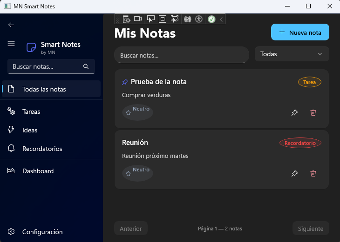
Task: Open Configuración settings
Action: (51, 232)
